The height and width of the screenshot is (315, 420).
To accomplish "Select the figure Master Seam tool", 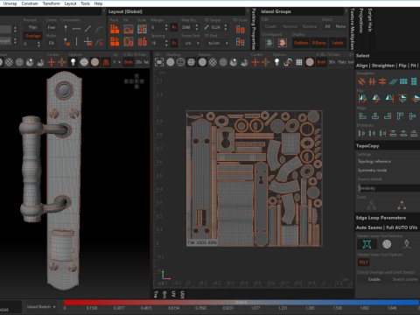I will pos(407,244).
